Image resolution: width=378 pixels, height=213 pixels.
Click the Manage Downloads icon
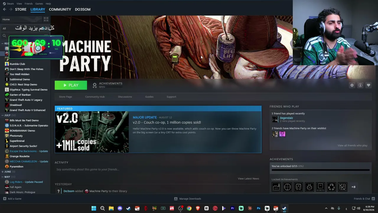176,199
